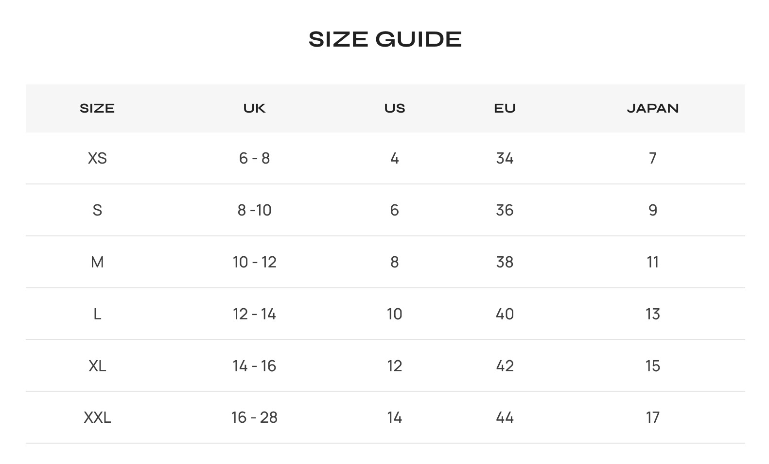Click the L size row label

[x=97, y=314]
